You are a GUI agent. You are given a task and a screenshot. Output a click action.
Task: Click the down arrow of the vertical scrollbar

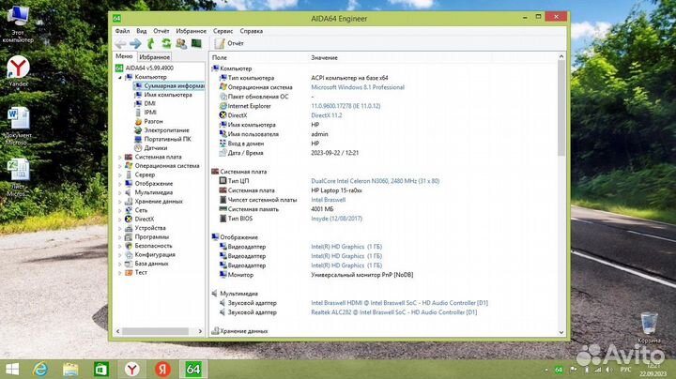point(561,332)
